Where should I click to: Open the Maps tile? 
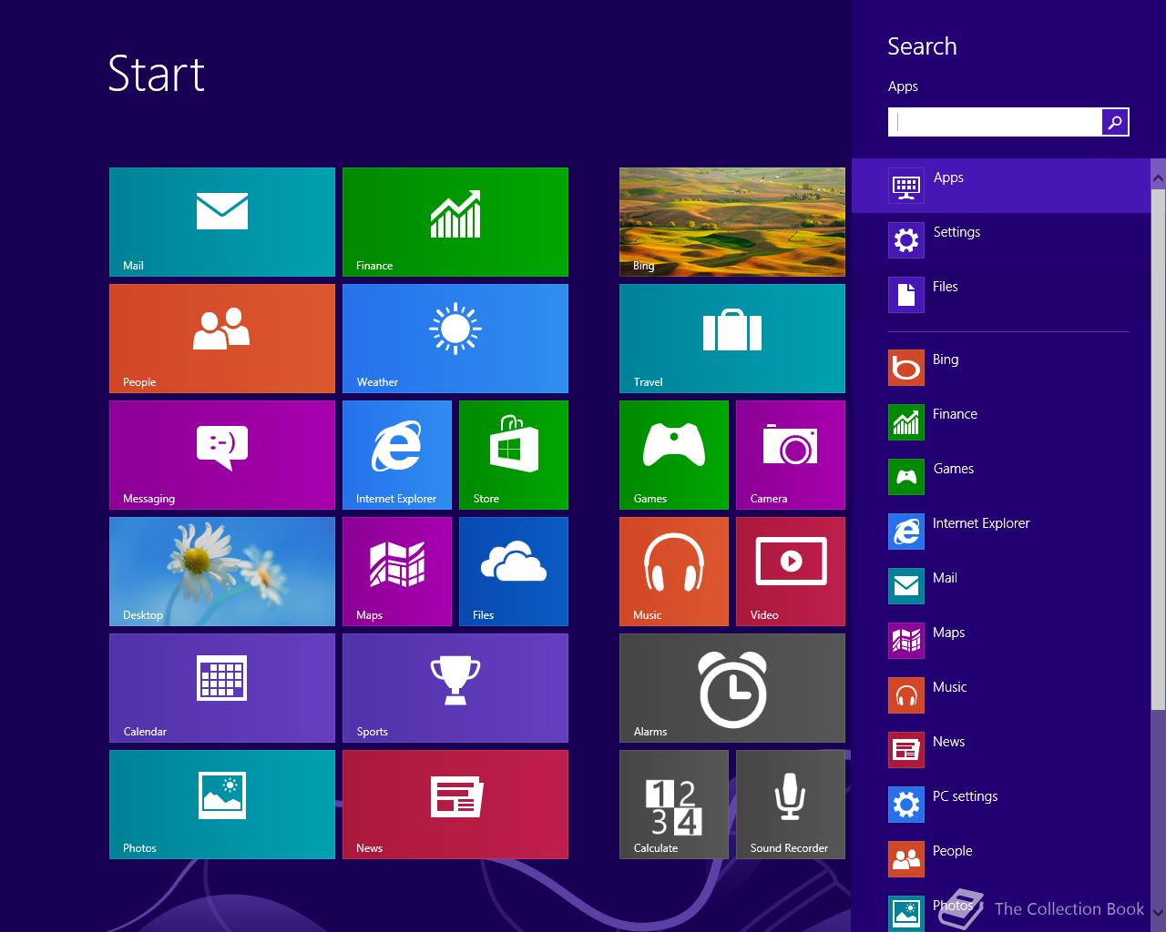[x=397, y=572]
